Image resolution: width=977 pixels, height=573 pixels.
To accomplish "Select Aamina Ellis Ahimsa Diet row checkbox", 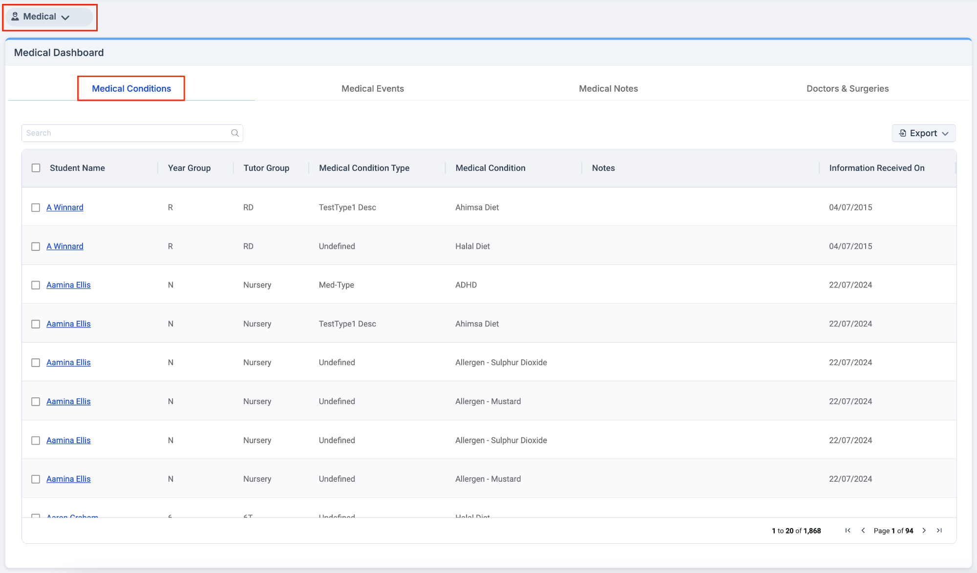I will [x=36, y=324].
